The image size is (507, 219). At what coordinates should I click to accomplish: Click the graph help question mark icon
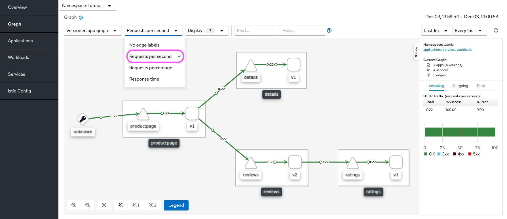pos(81,18)
